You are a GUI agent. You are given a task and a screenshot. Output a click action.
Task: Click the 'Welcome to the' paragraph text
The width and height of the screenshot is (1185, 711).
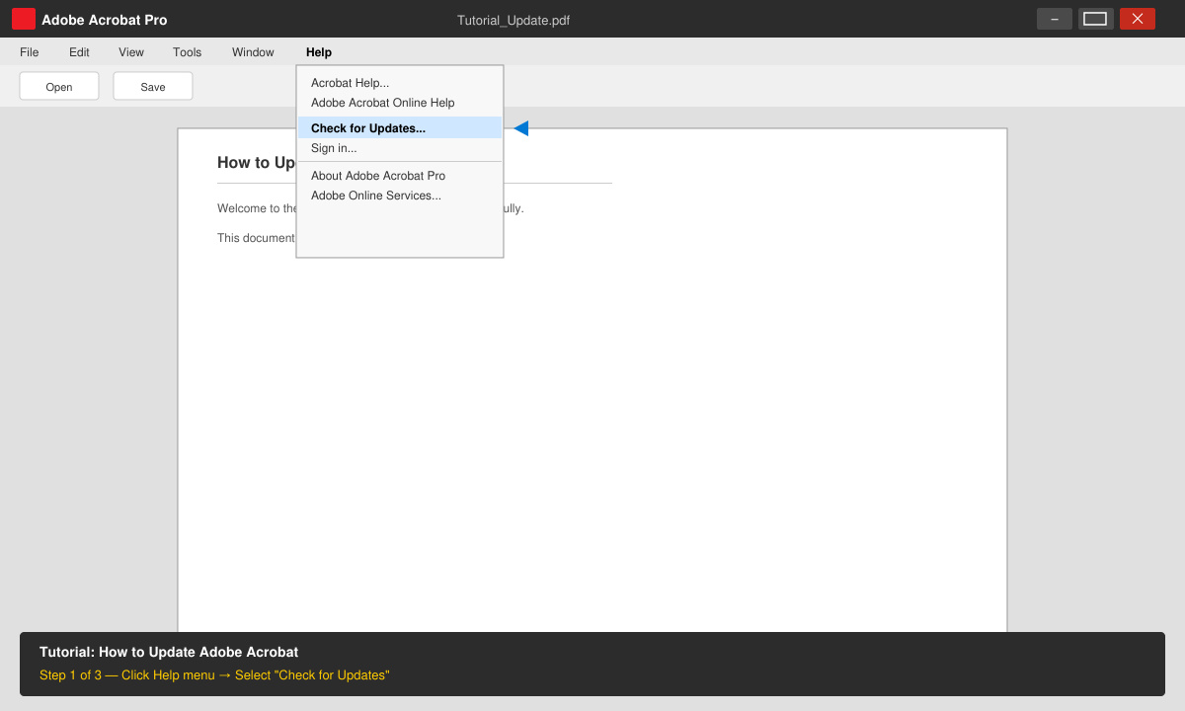pos(257,208)
